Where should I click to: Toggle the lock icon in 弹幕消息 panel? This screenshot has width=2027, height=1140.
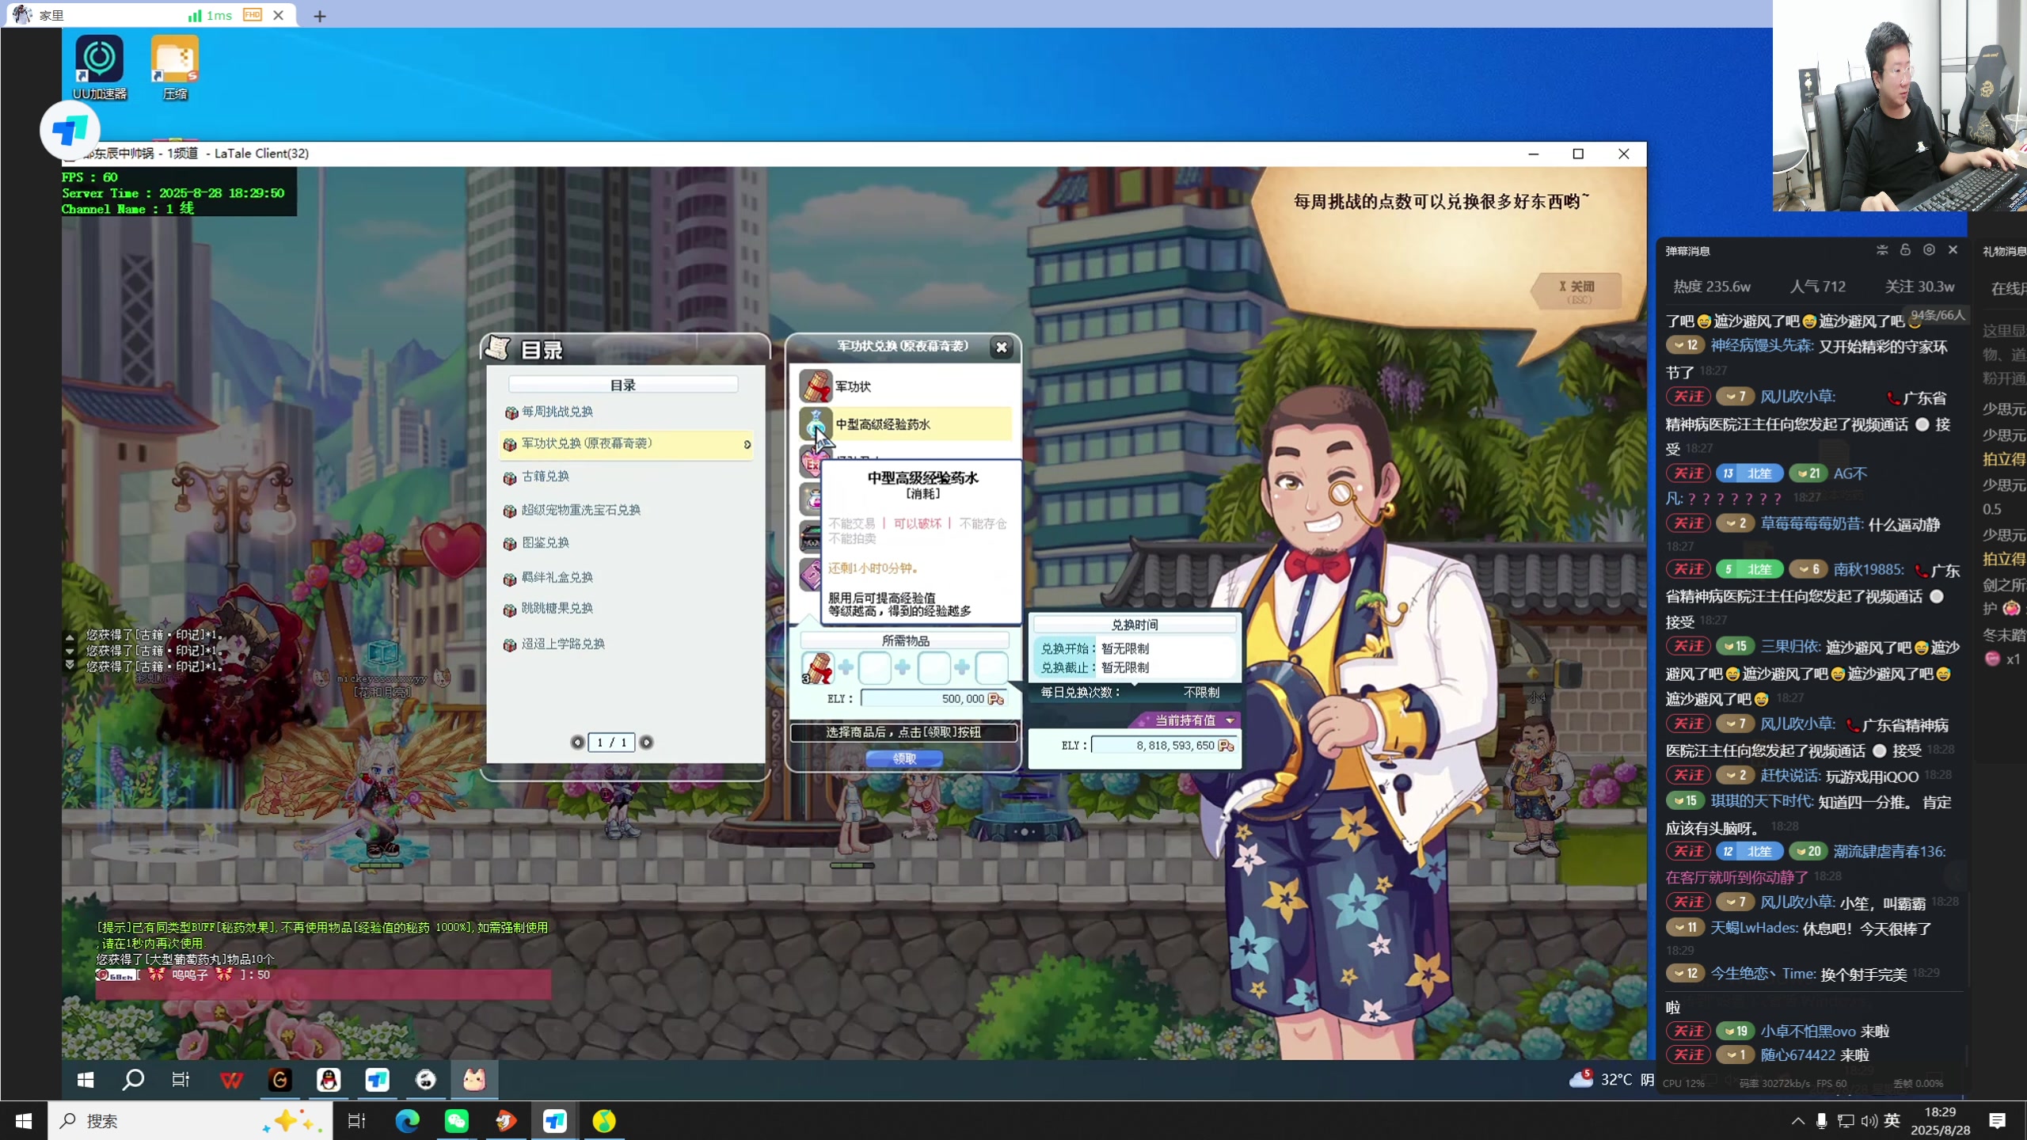pyautogui.click(x=1906, y=250)
